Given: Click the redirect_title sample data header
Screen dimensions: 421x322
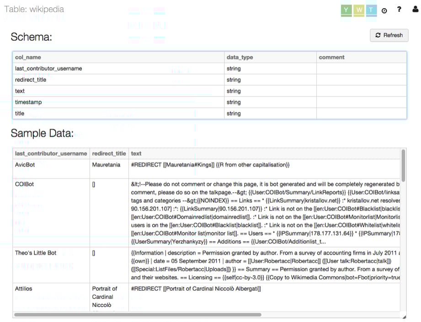Looking at the screenshot, I should 109,153.
